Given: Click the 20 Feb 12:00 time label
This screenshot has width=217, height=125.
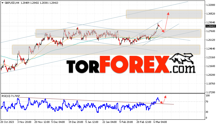Looking at the screenshot, I should [x=144, y=122].
